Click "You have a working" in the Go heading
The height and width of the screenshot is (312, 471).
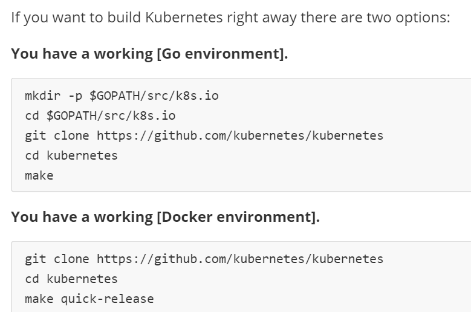coord(82,54)
